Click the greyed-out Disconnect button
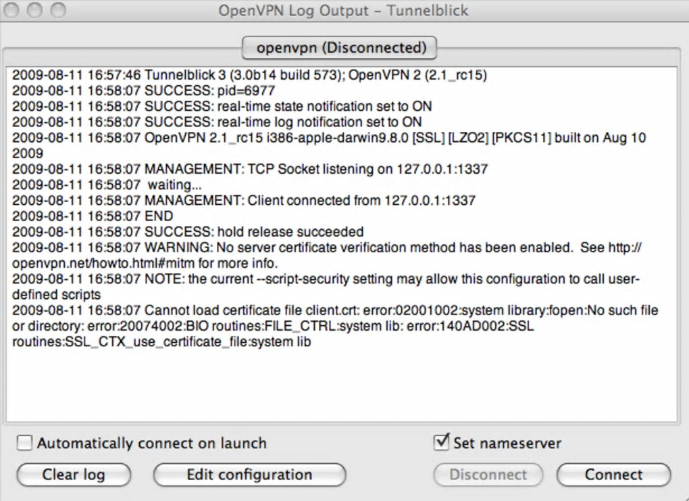Image resolution: width=689 pixels, height=501 pixels. coord(488,475)
